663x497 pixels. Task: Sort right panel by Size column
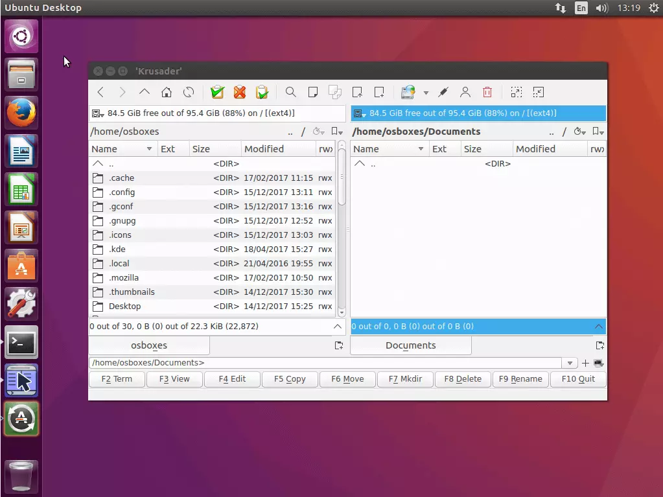486,149
